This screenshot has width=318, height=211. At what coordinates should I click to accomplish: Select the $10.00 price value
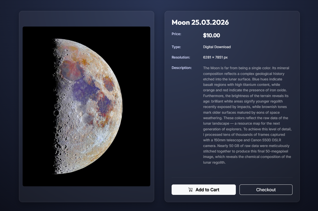pos(211,35)
